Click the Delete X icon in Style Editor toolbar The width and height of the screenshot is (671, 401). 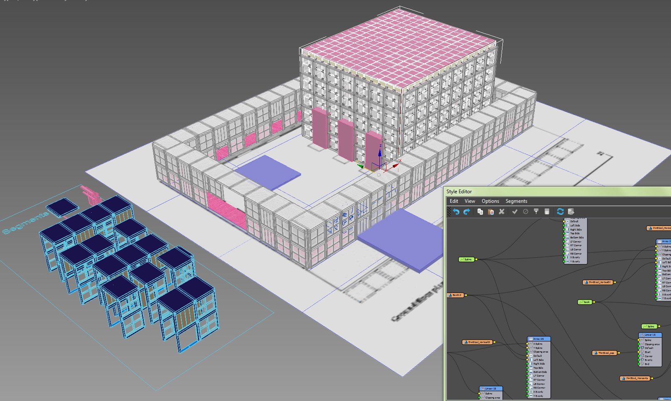(x=502, y=211)
